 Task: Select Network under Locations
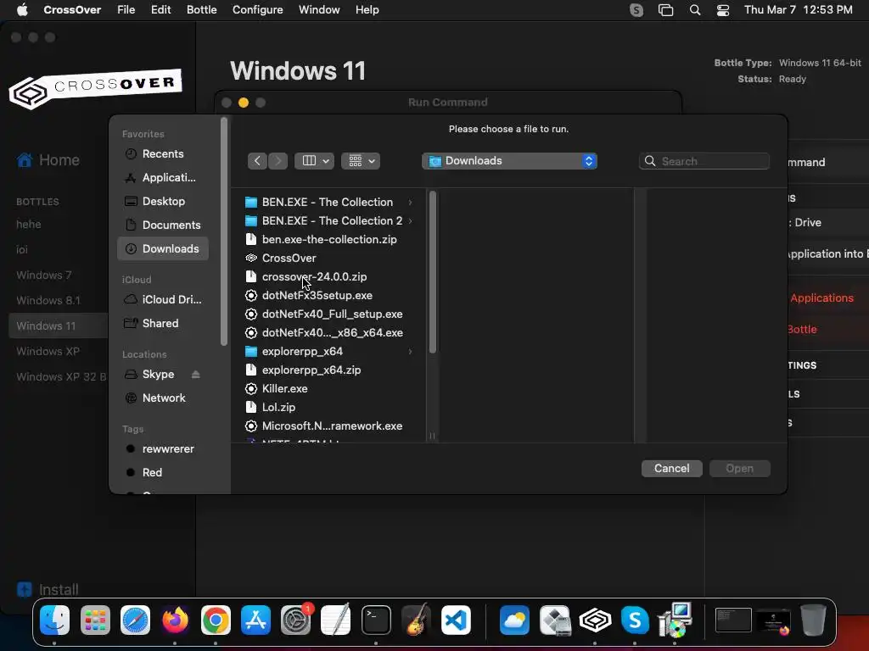[x=163, y=398]
